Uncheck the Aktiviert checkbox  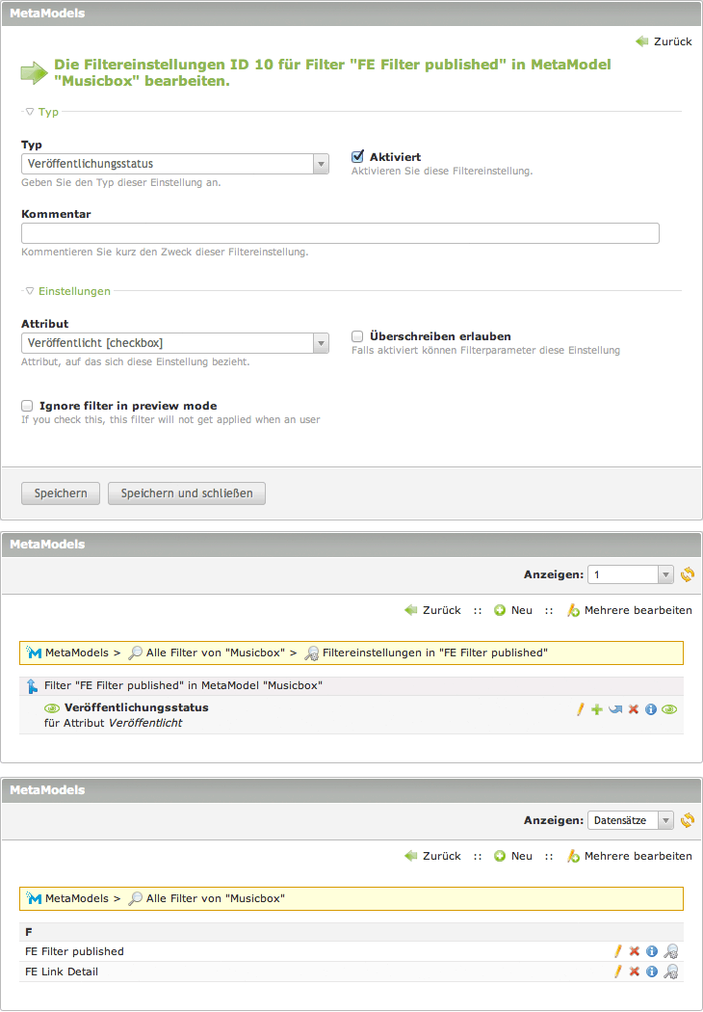click(x=357, y=157)
